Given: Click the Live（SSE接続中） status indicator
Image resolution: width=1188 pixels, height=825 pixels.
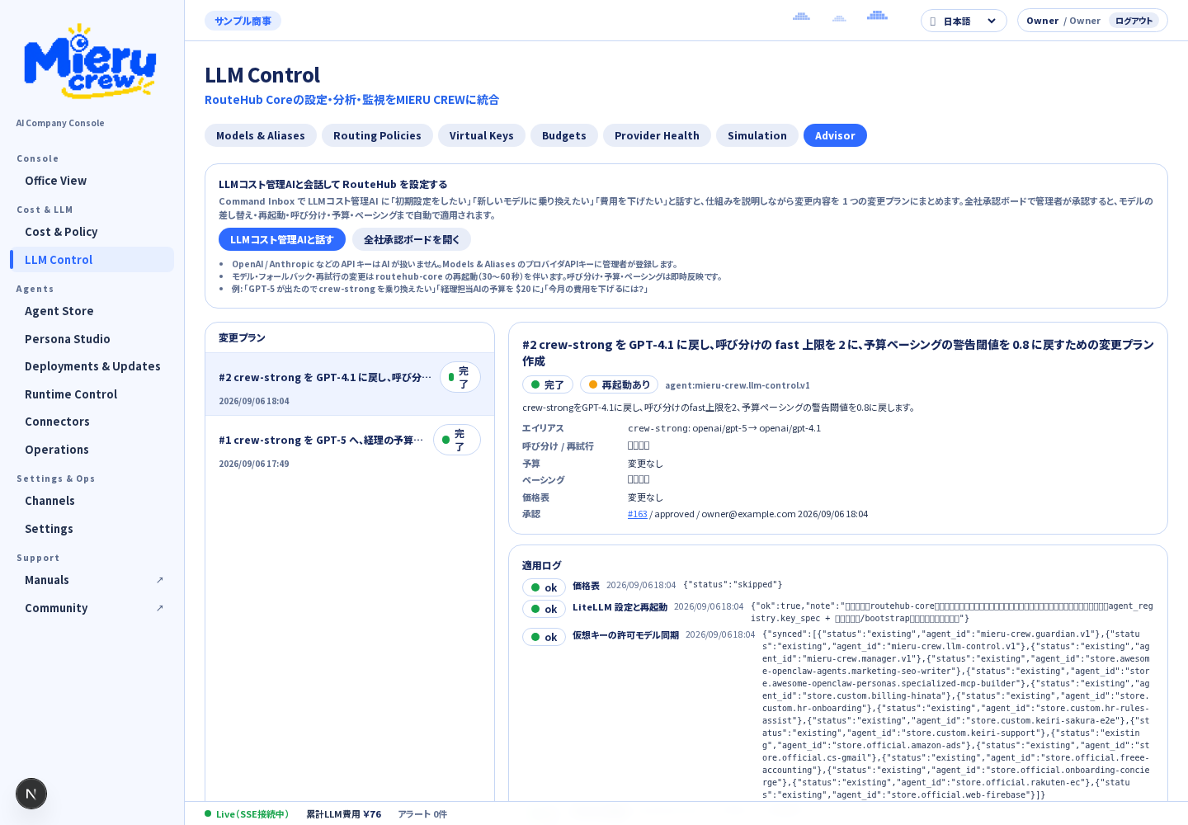Looking at the screenshot, I should click(x=247, y=814).
